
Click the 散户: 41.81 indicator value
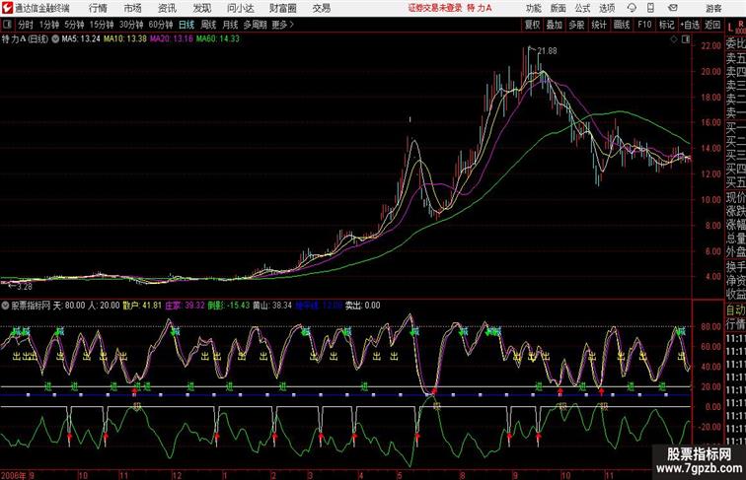142,306
